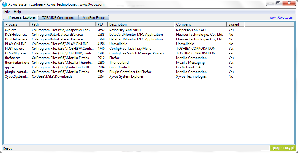Click the Mozilla Messaging company cell
The width and height of the screenshot is (298, 153).
190,63
